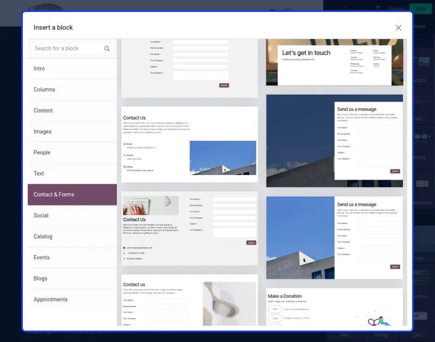Screen dimensions: 435x342
Task: Select the Text category
Action: [x=72, y=174]
